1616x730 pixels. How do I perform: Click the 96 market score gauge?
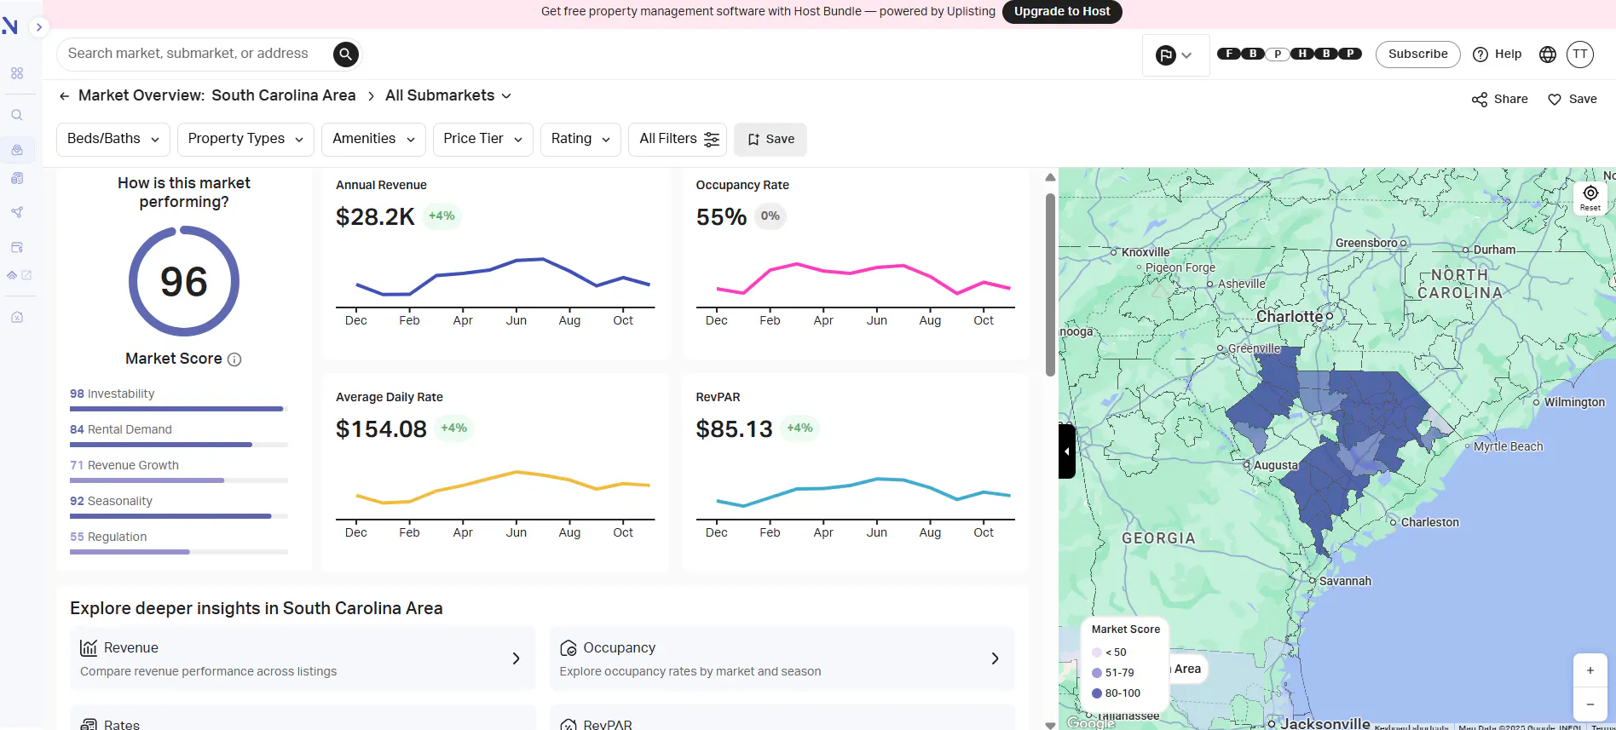(x=184, y=281)
